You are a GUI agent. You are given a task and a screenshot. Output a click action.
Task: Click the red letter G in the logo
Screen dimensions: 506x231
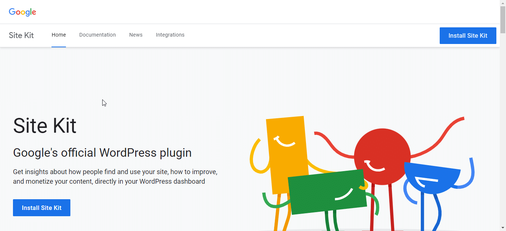click(11, 12)
